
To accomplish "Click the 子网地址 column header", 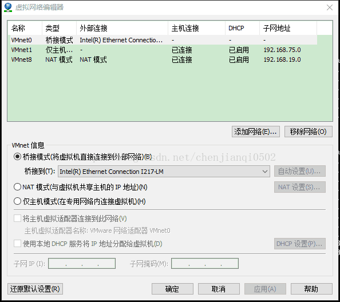I will (x=288, y=28).
